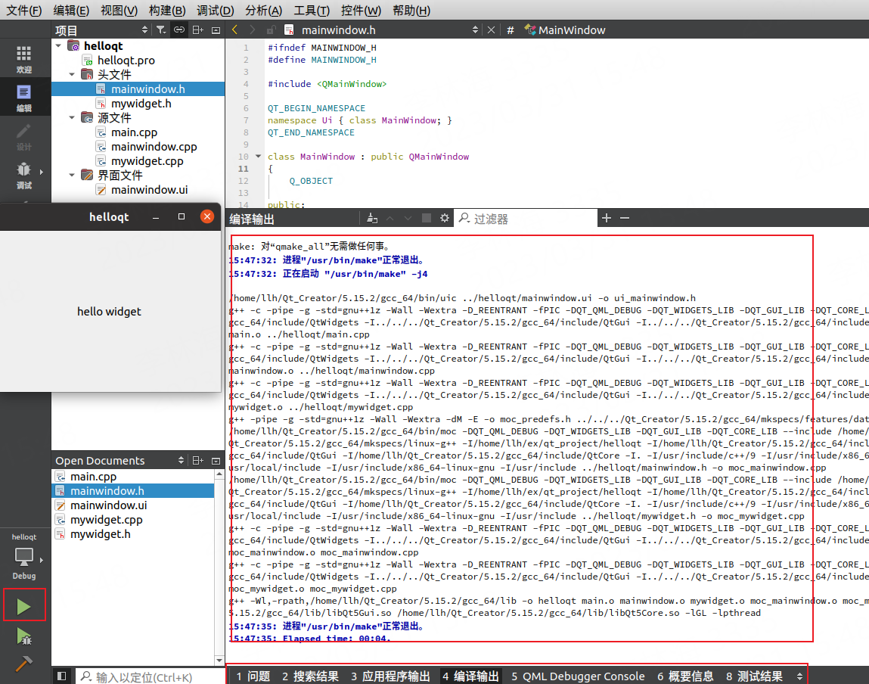Select mywidget.h under 头文件

click(141, 104)
